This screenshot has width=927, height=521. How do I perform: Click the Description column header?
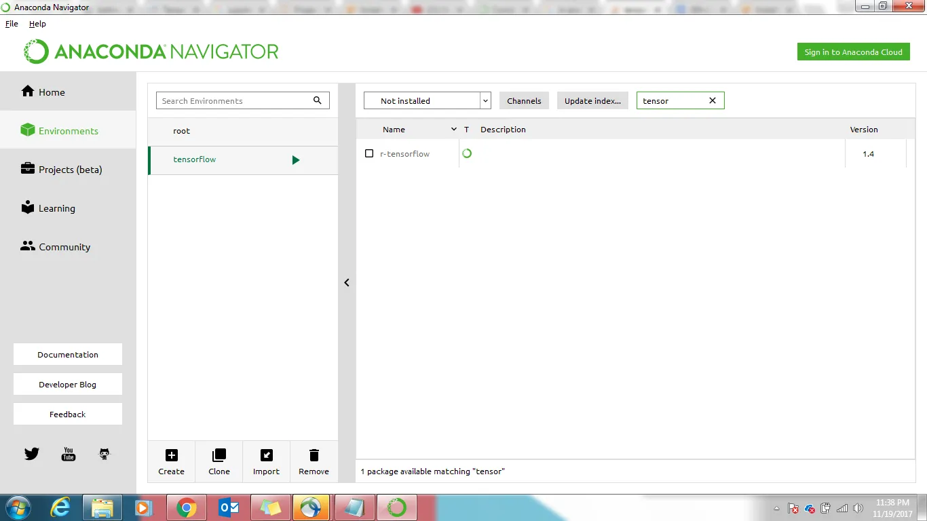point(503,129)
